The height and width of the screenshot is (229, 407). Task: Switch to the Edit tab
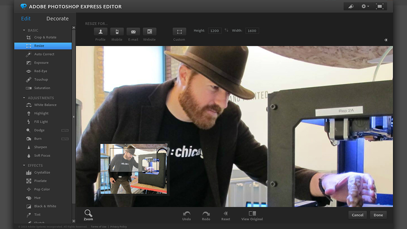26,19
